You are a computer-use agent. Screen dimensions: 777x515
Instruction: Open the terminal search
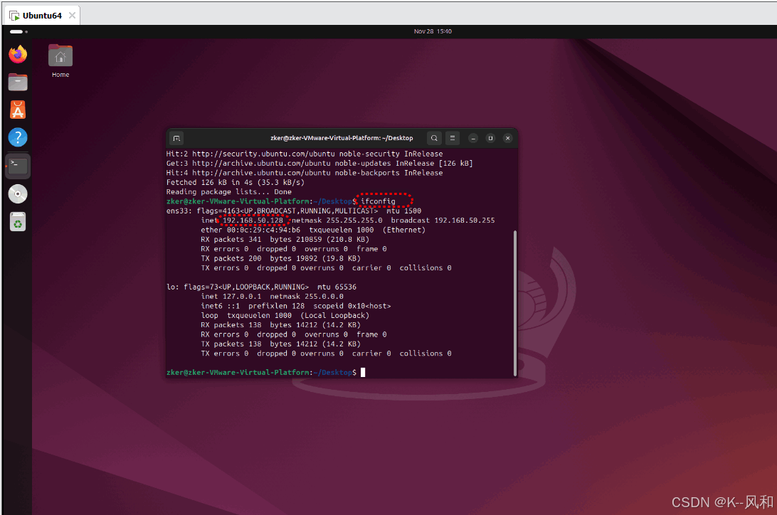pos(434,138)
